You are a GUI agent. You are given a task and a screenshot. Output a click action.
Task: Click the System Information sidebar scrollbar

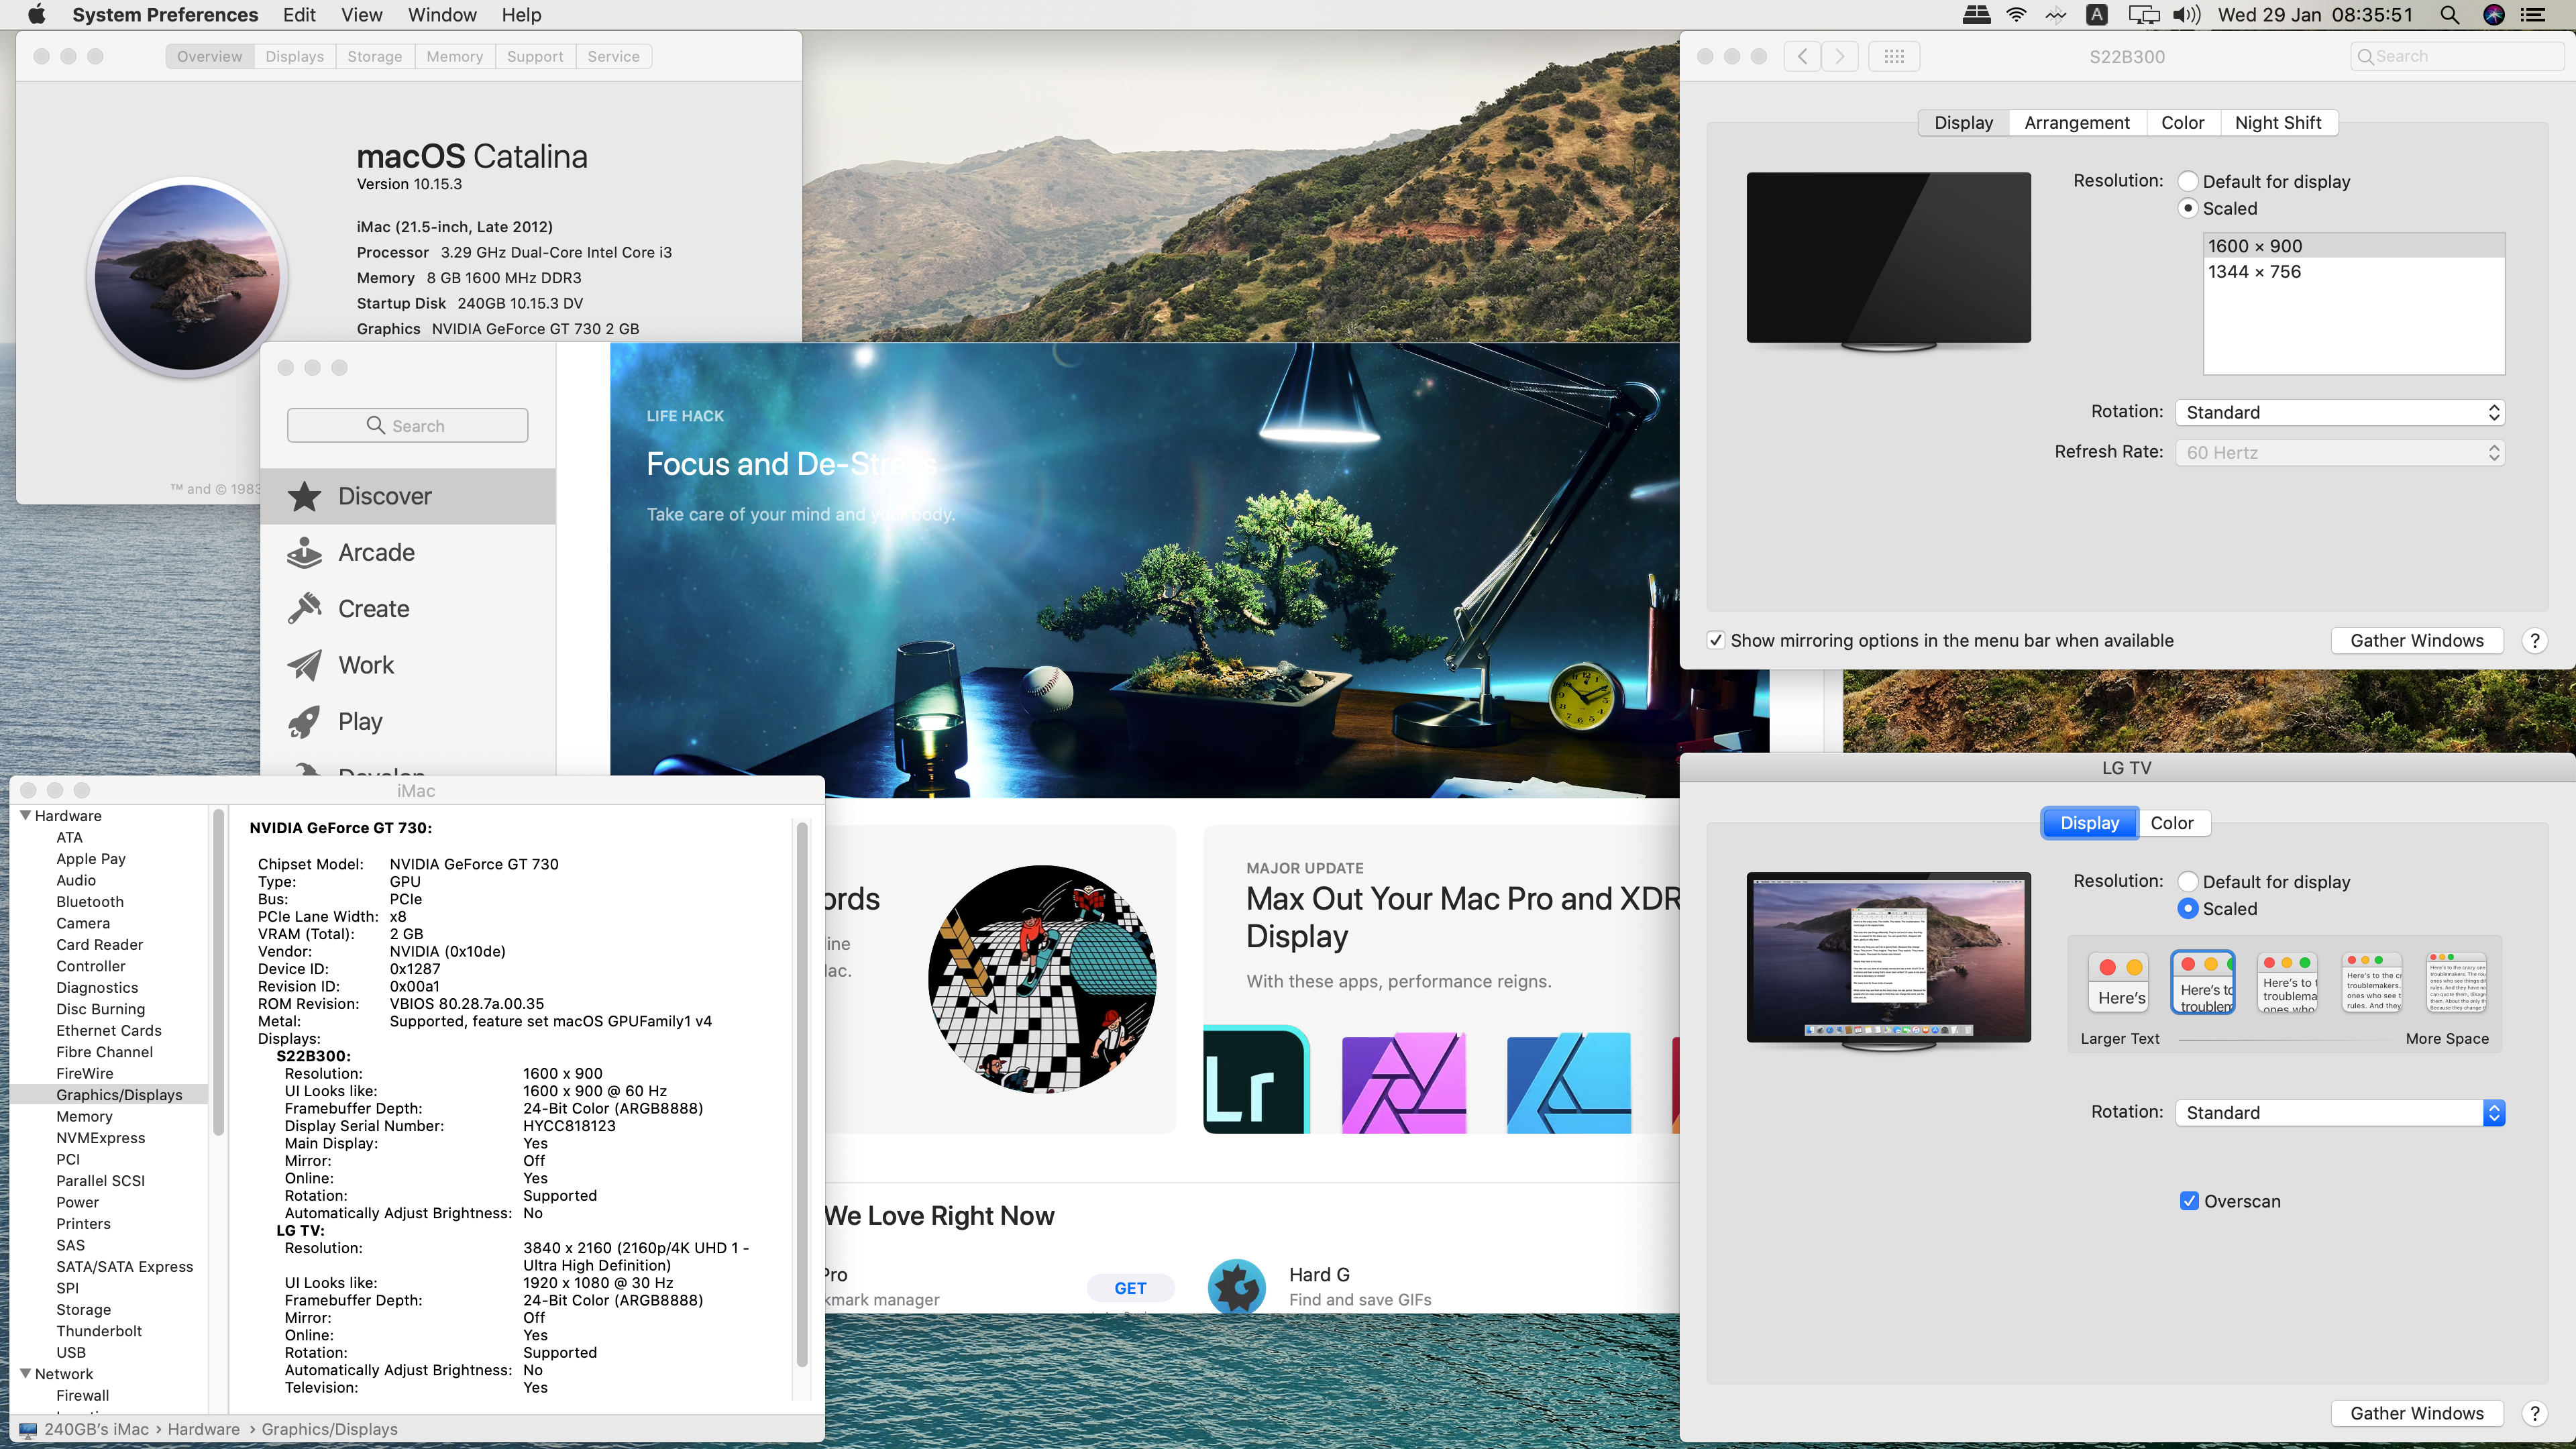click(217, 972)
